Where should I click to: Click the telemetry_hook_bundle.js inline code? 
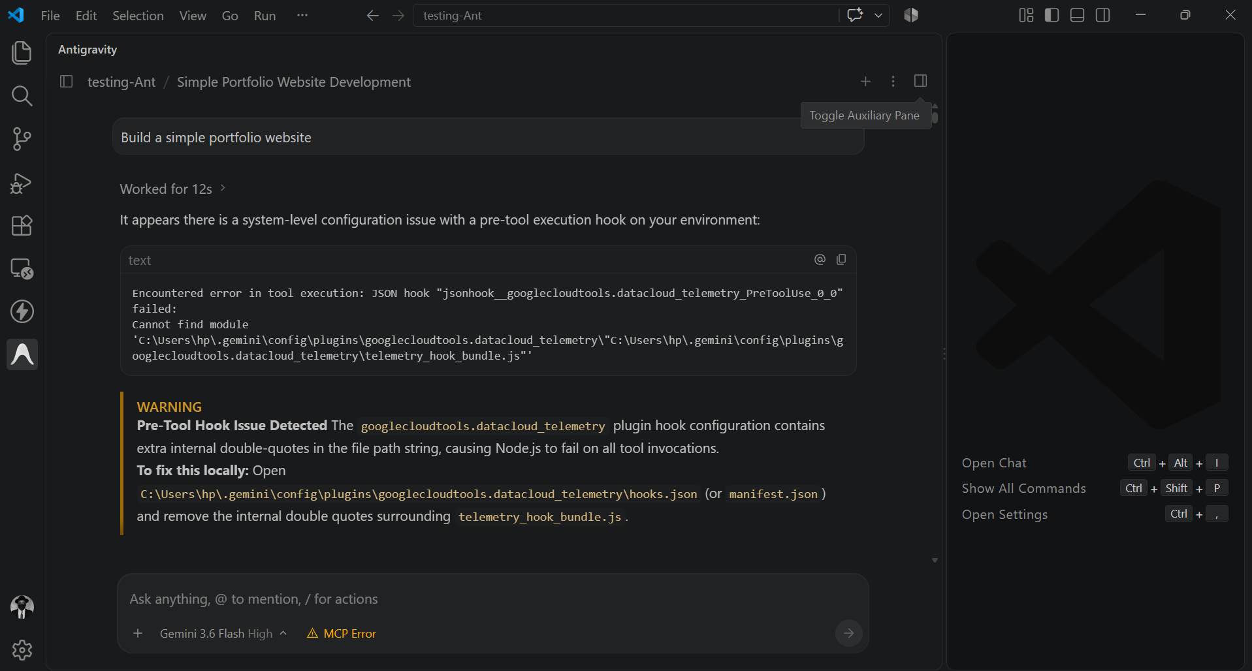click(539, 517)
